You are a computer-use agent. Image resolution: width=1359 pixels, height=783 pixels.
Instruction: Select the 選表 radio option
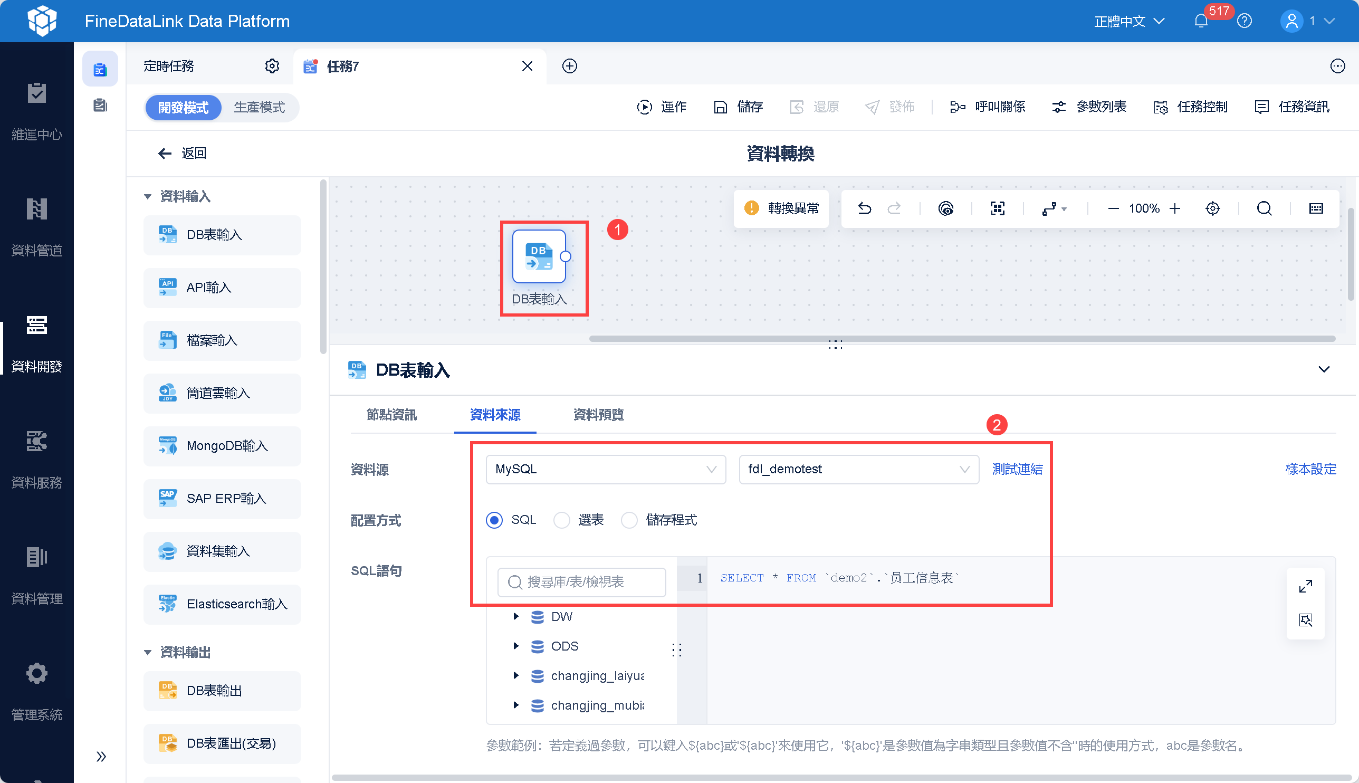tap(562, 520)
